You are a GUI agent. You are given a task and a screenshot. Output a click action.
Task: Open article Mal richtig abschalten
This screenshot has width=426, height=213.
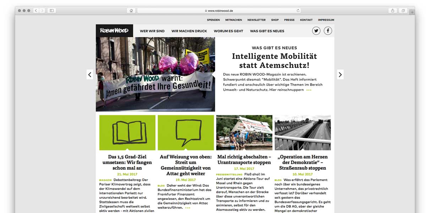244,159
